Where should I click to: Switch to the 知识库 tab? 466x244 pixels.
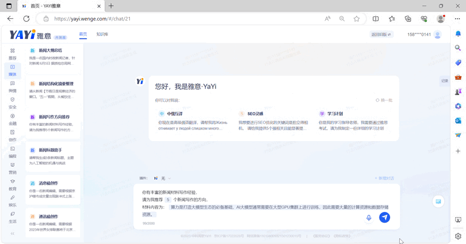102,35
